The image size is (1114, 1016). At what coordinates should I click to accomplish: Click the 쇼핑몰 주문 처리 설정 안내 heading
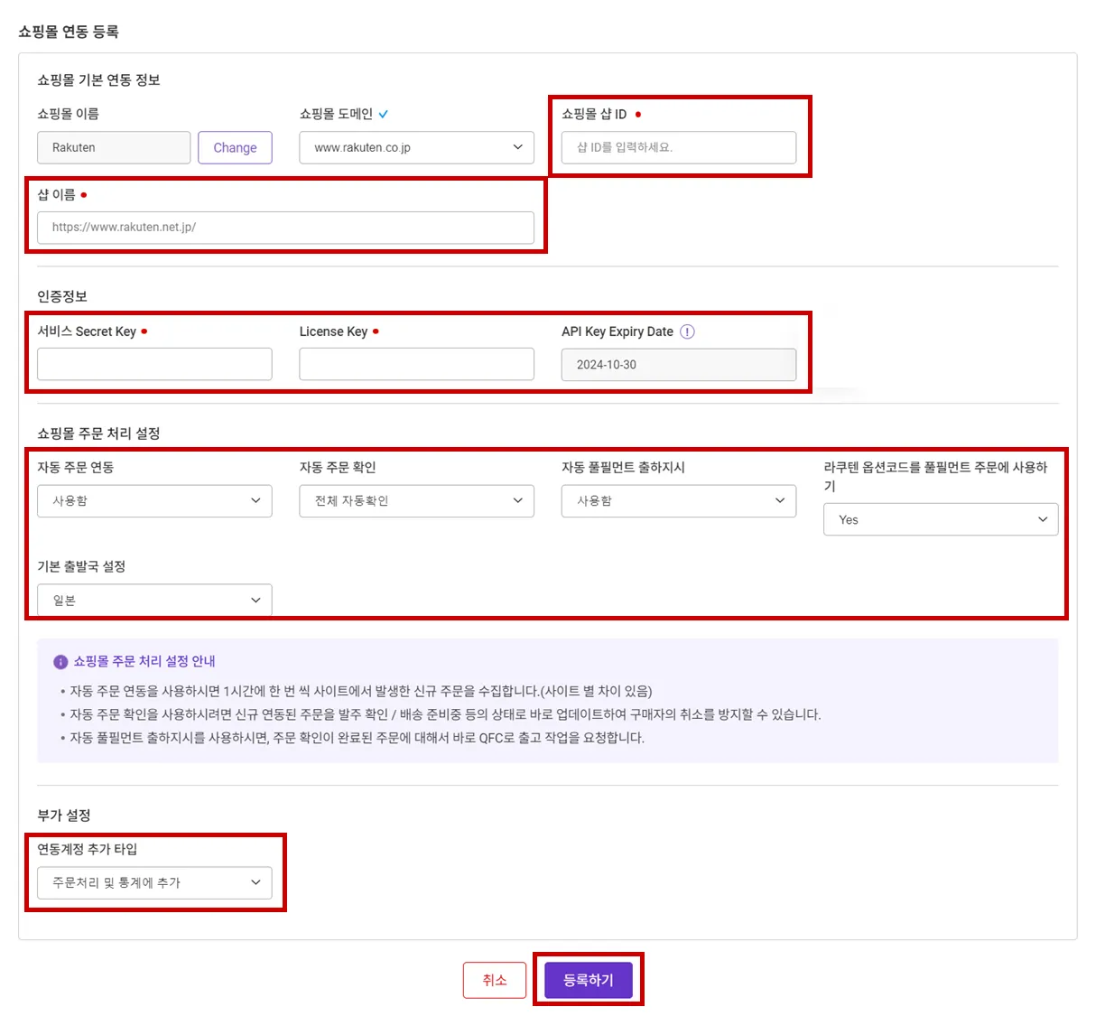tap(144, 662)
